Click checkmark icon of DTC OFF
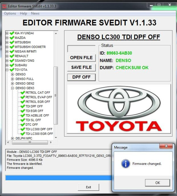This screenshot has width=177, height=196. click(23, 125)
